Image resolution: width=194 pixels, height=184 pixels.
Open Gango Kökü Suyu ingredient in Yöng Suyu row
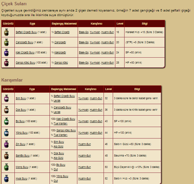tap(66, 130)
